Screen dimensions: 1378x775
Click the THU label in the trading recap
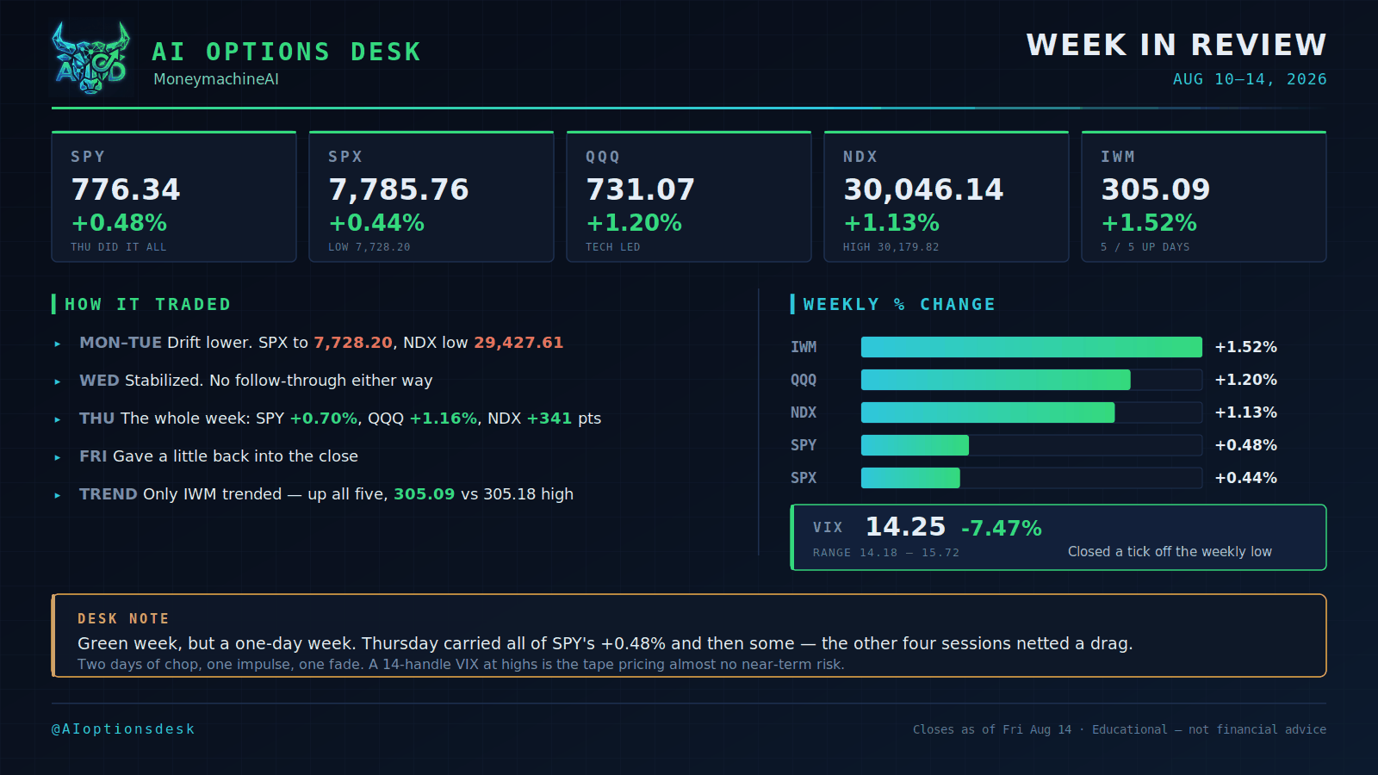pos(97,418)
